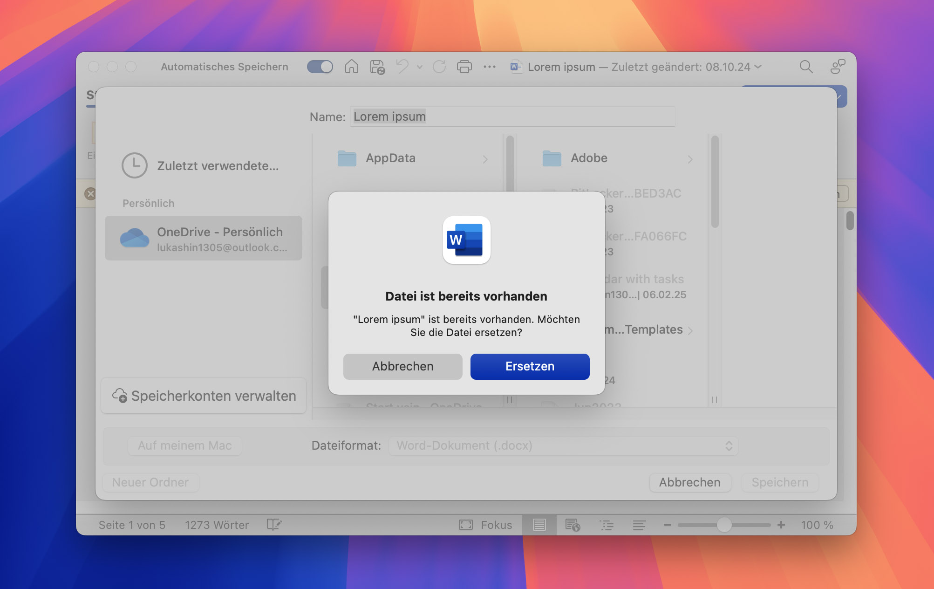Image resolution: width=934 pixels, height=589 pixels.
Task: Click Ersetzen to replace the file
Action: (530, 366)
